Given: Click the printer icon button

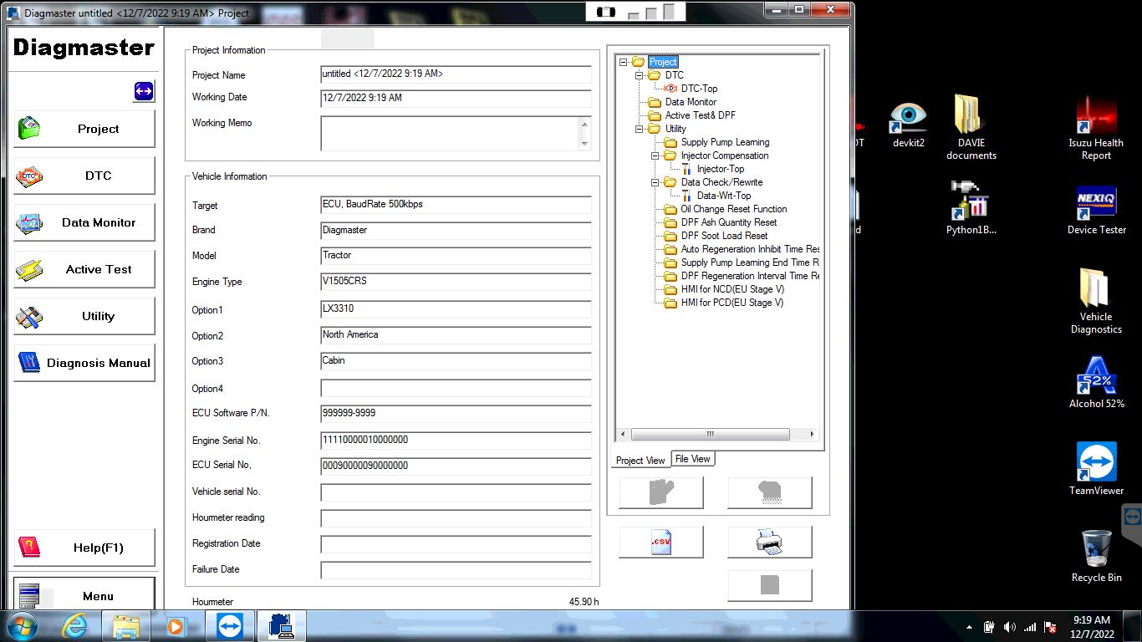Looking at the screenshot, I should [770, 543].
